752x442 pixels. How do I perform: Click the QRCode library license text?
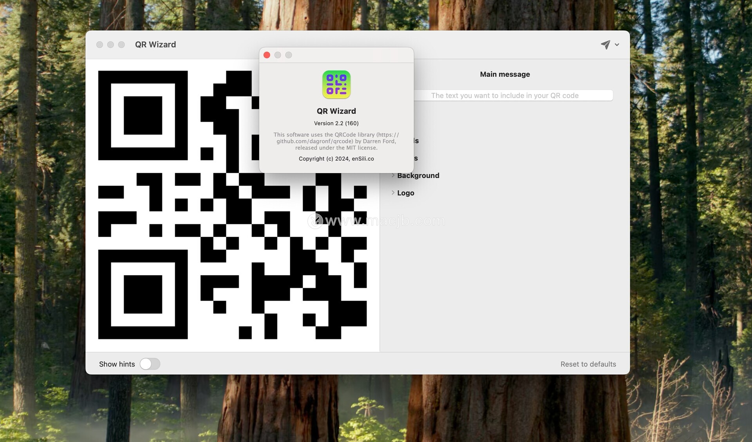coord(336,141)
